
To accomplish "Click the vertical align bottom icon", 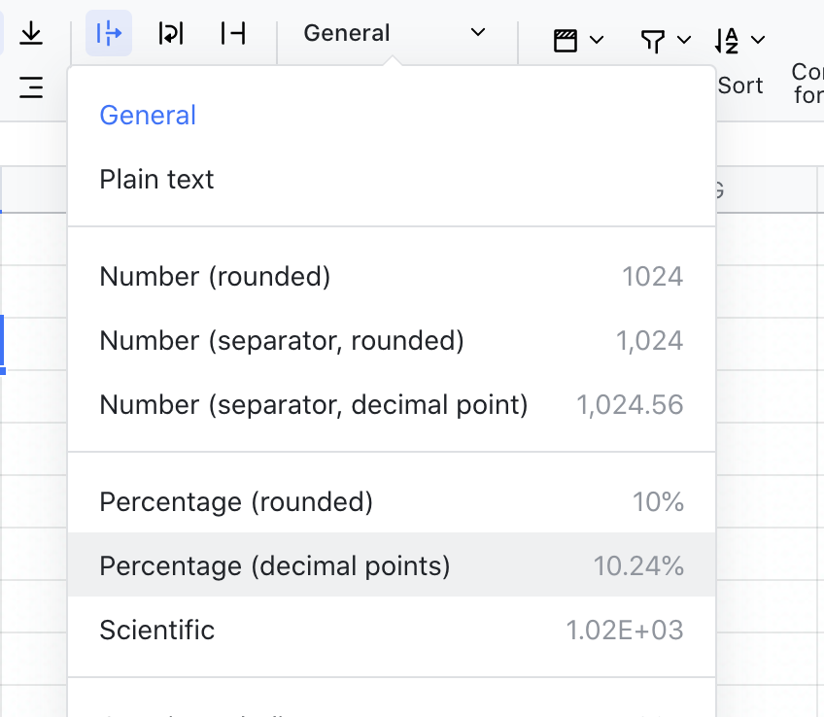I will click(31, 34).
